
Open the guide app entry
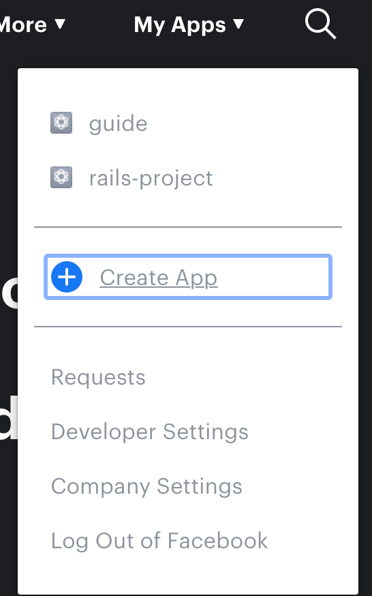click(118, 123)
